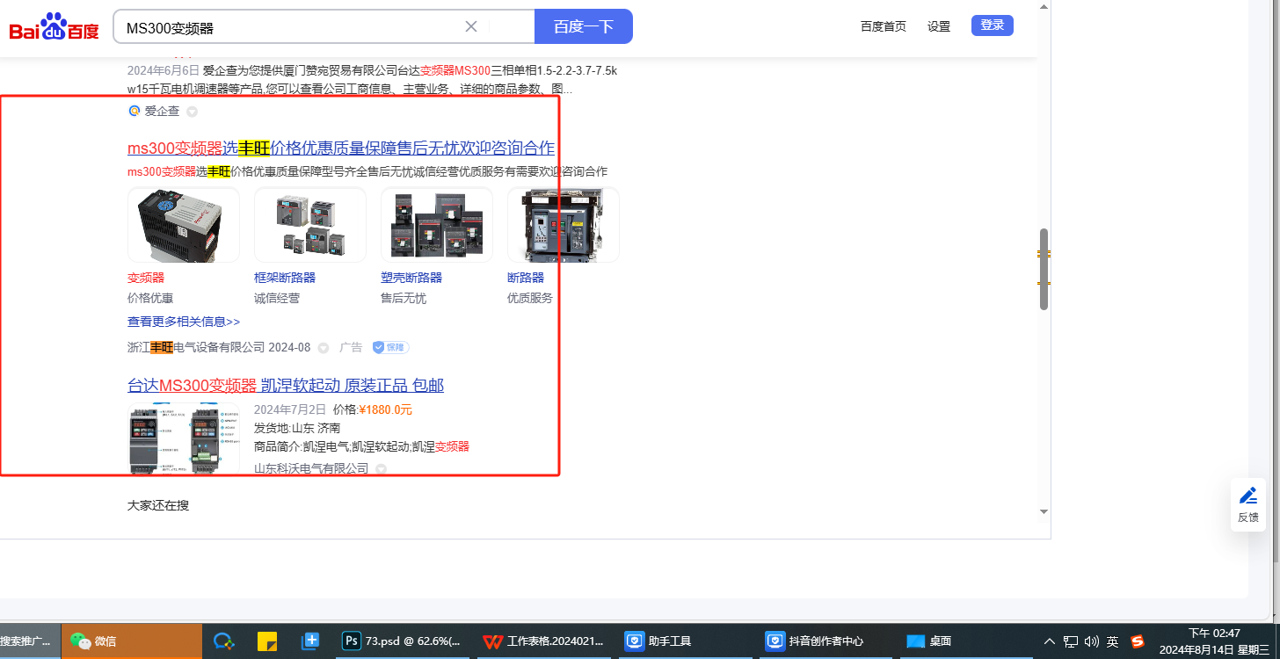Click the Baidu logo
Screen dimensions: 1280x659
(x=55, y=27)
